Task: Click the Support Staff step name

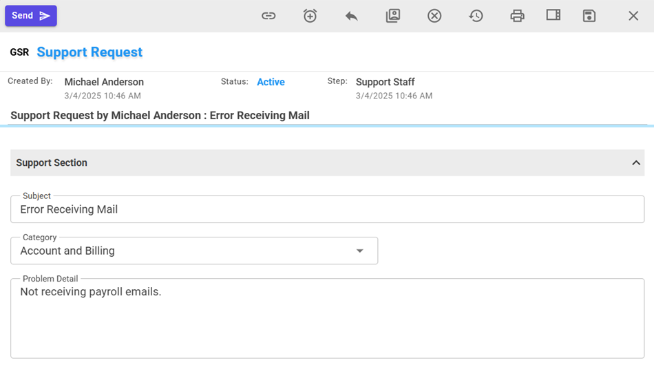Action: point(385,82)
